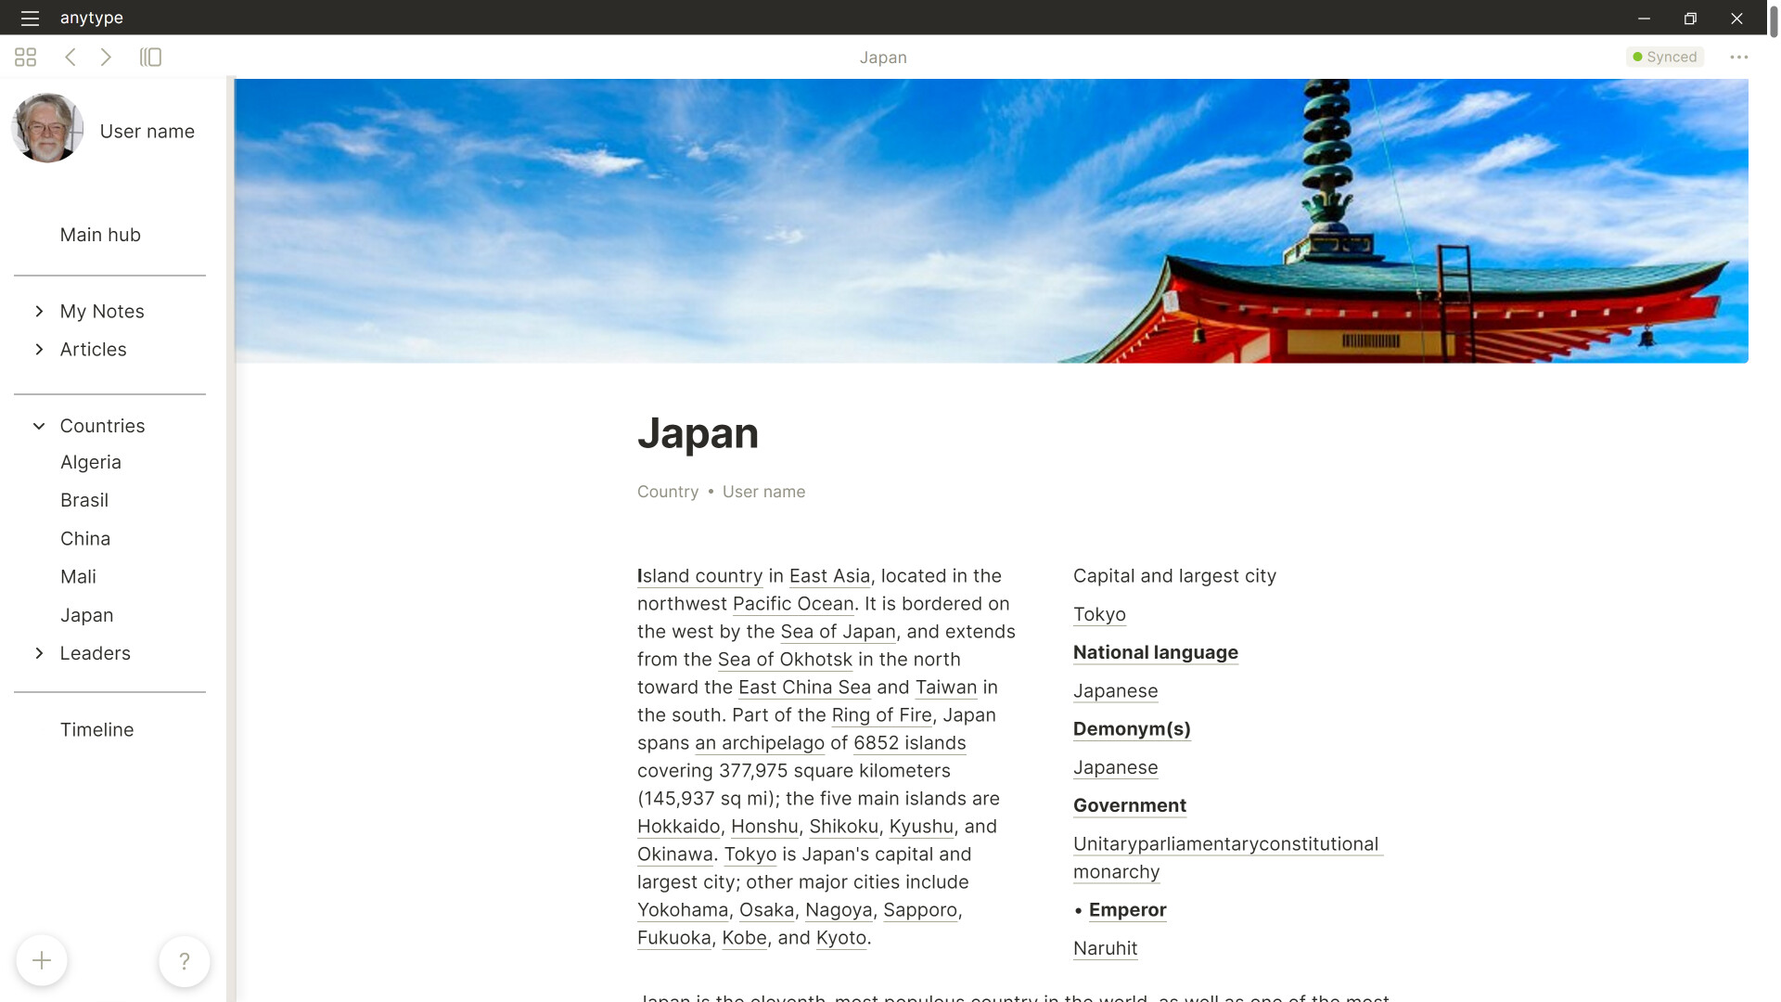Click the Synced status indicator

[x=1665, y=57]
